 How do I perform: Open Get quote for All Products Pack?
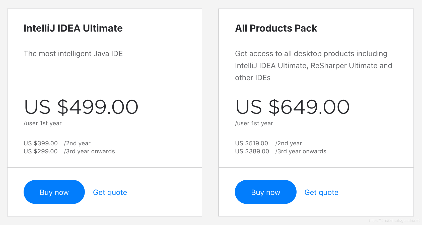point(321,192)
